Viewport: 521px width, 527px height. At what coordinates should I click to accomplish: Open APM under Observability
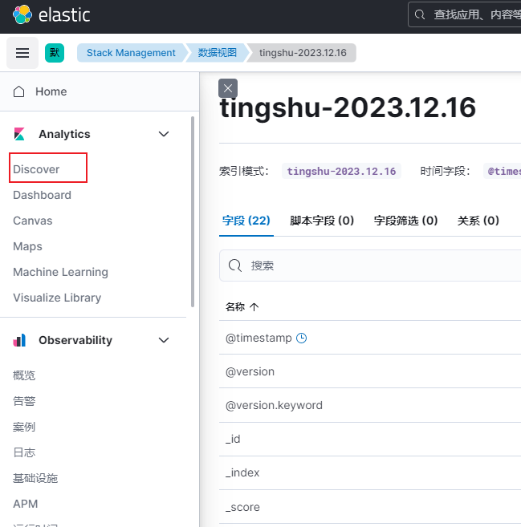click(26, 504)
